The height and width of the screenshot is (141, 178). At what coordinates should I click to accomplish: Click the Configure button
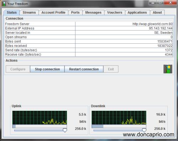tap(18, 69)
